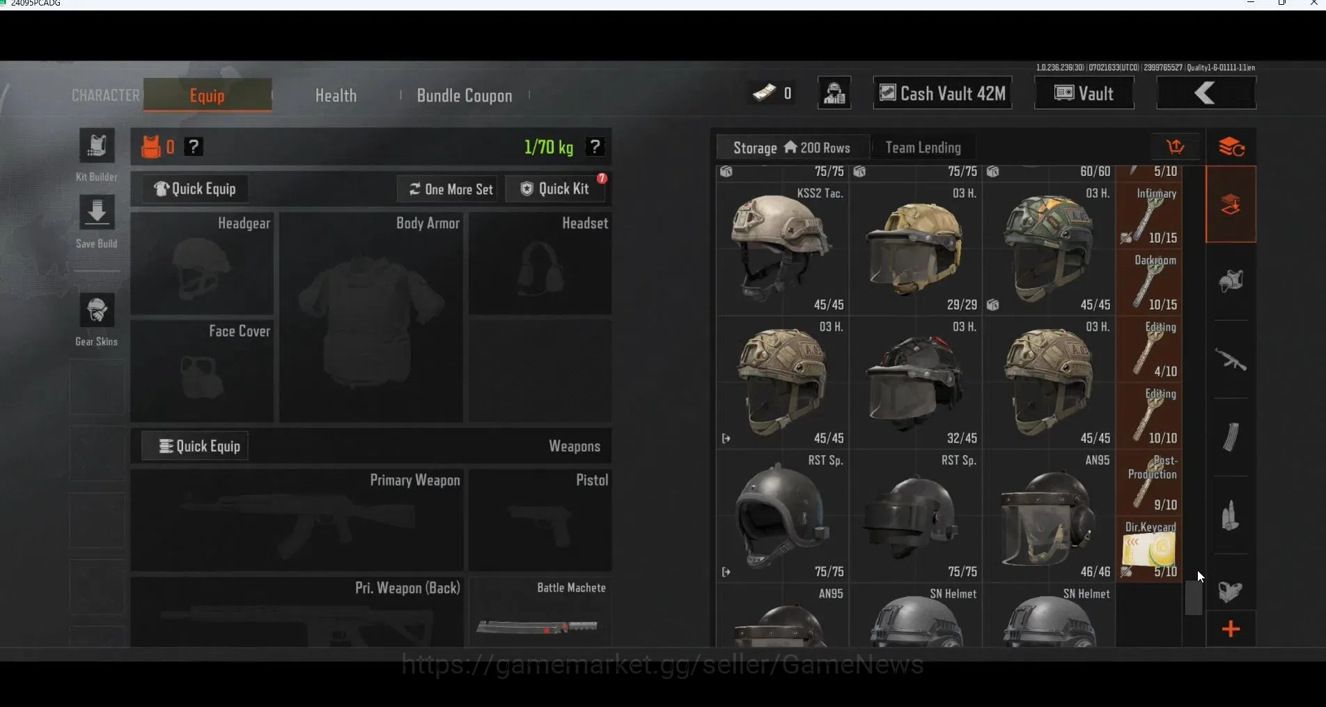Select the rifle weapons category filter
The width and height of the screenshot is (1326, 707).
tap(1231, 360)
